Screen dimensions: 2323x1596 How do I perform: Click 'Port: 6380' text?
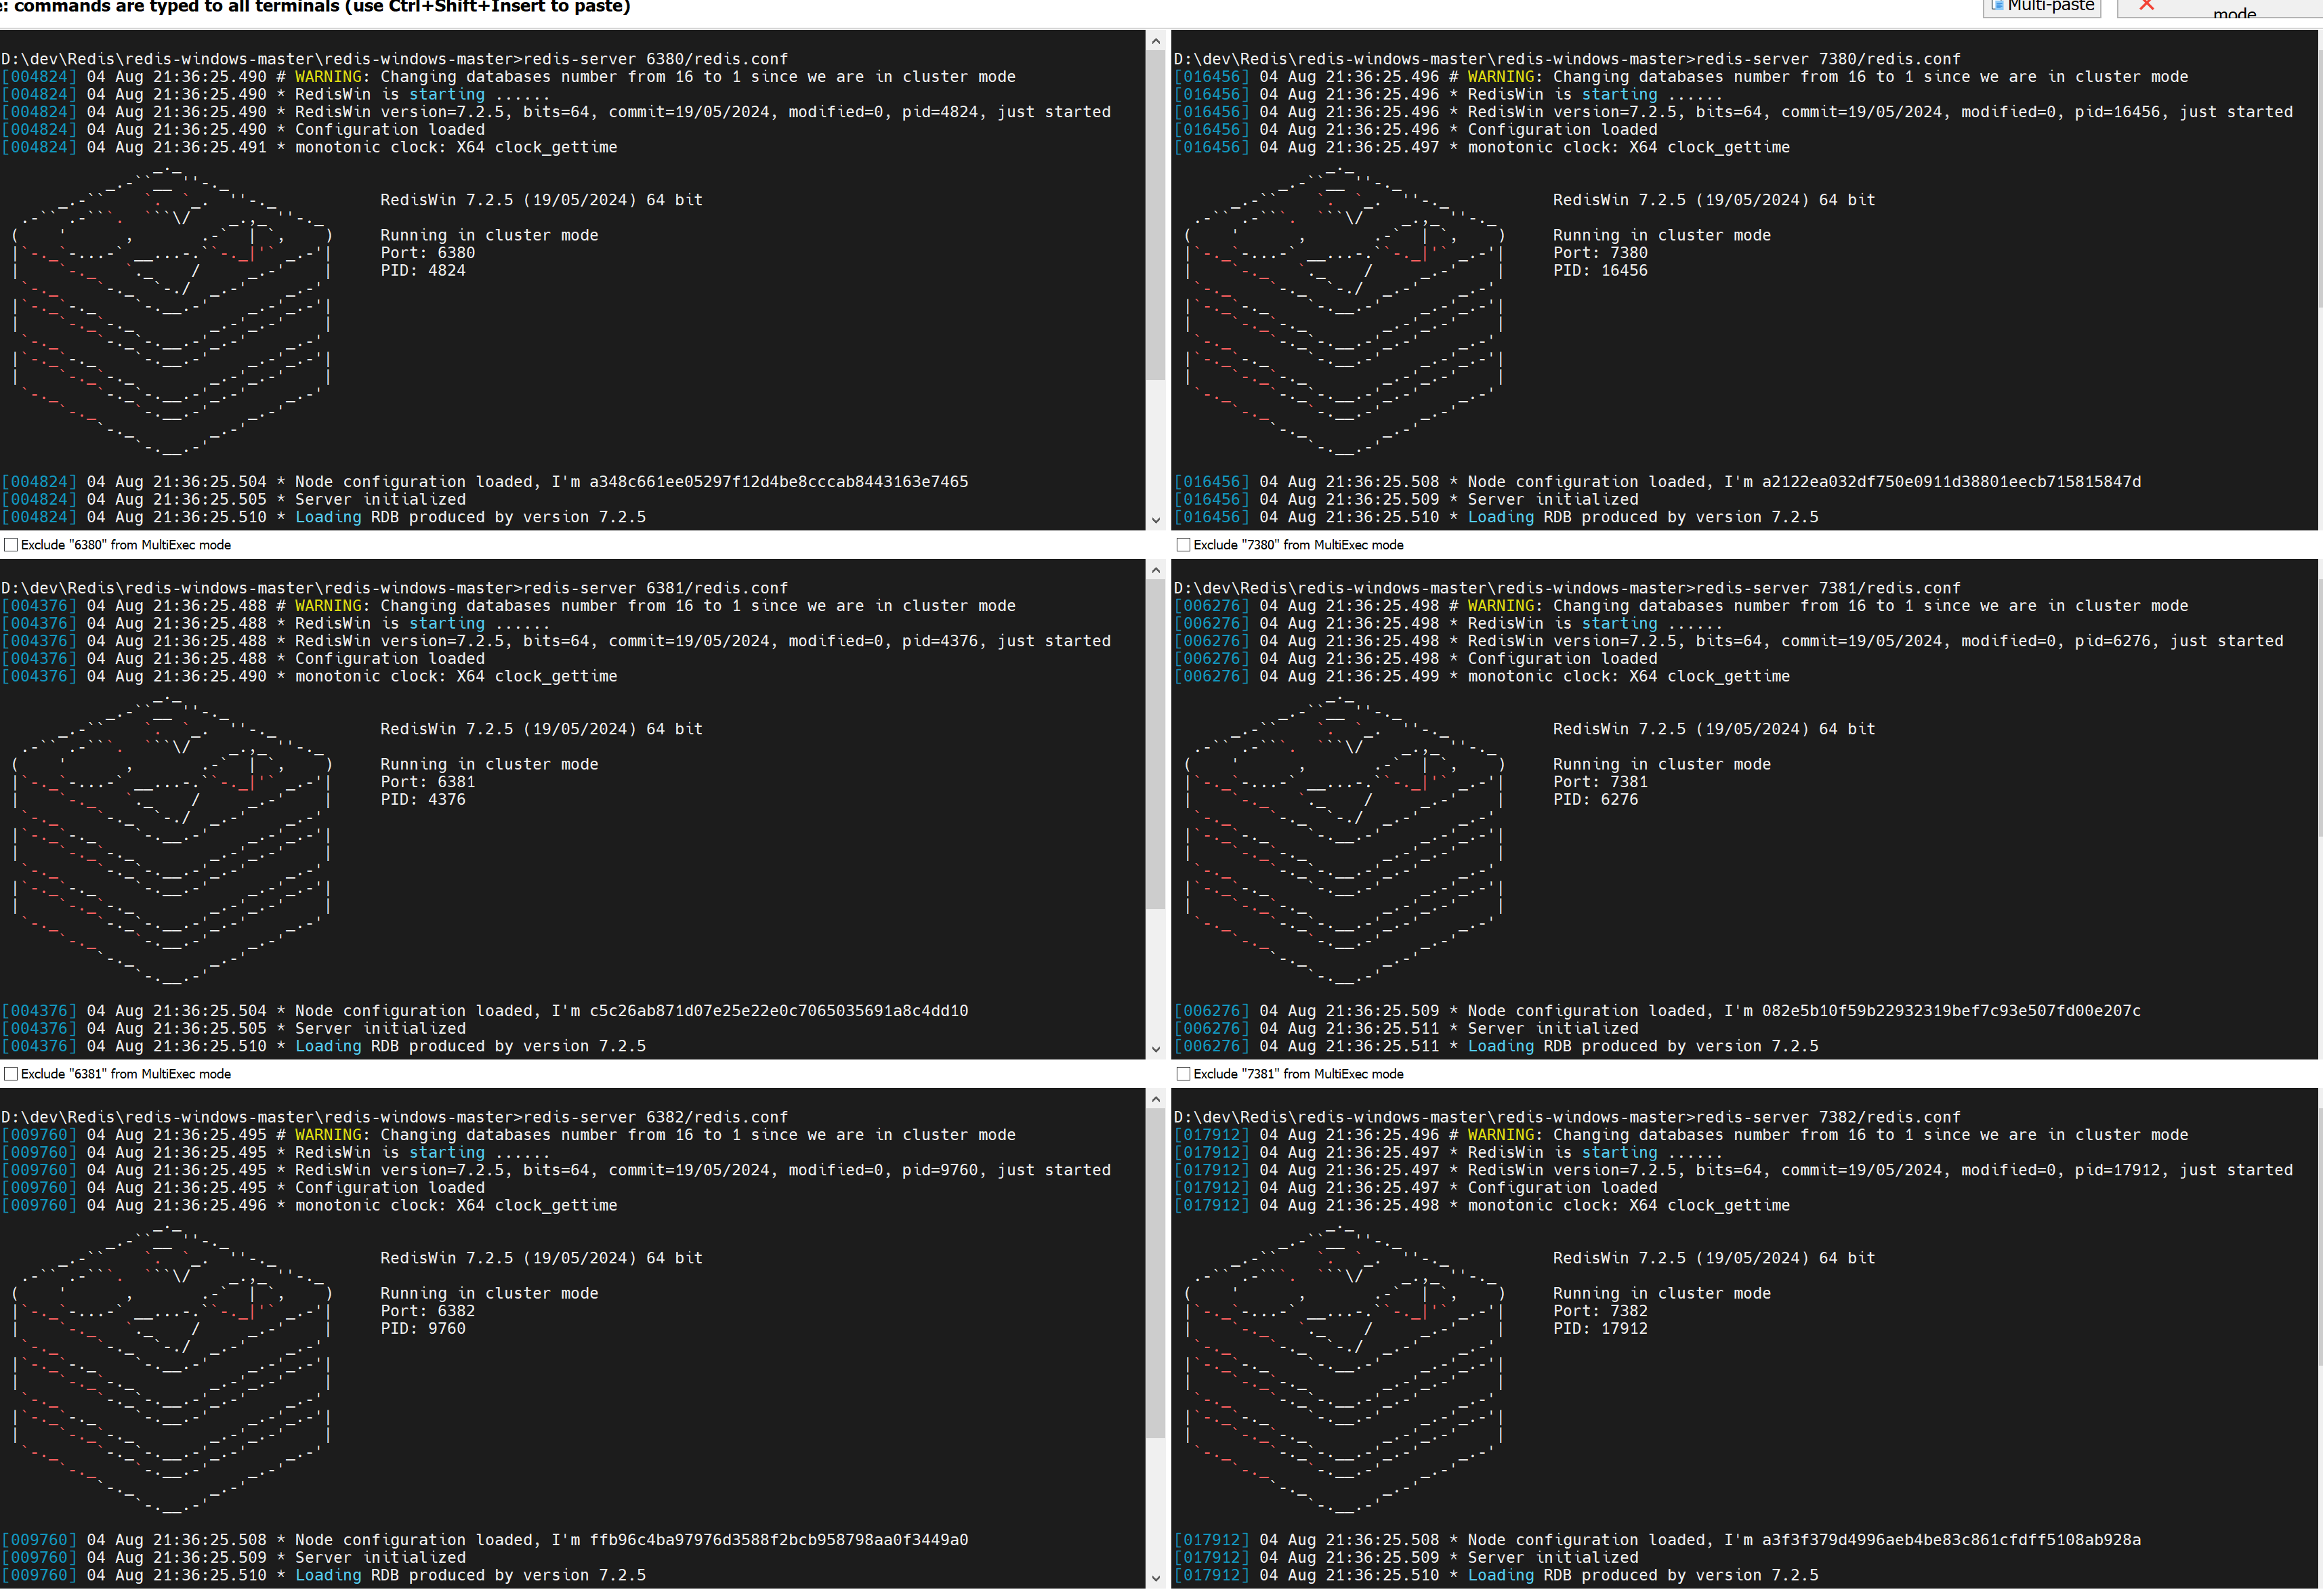click(428, 253)
